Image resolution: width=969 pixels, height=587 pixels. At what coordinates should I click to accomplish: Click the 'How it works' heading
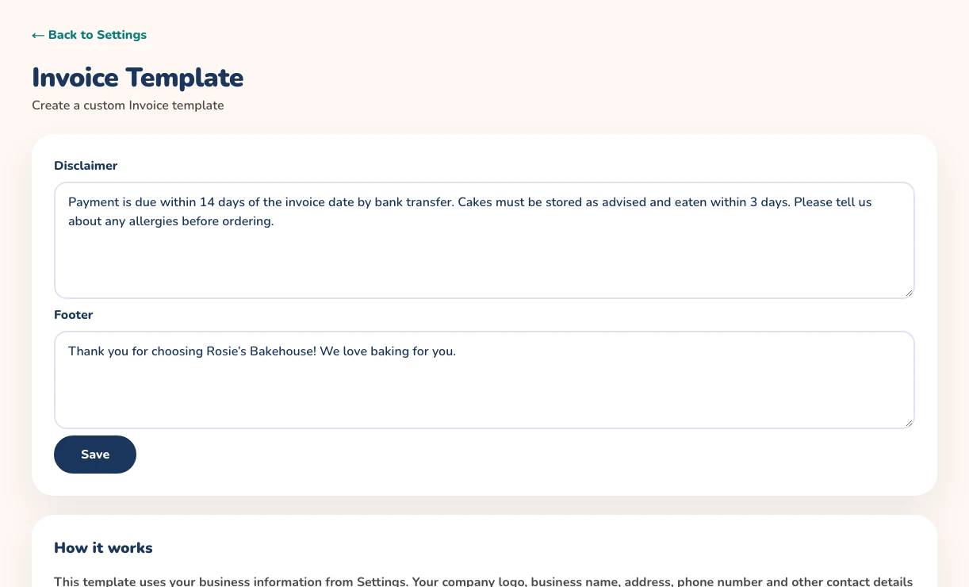pyautogui.click(x=103, y=548)
